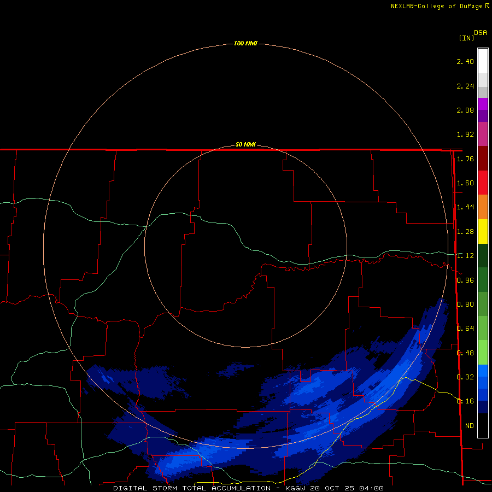
Task: Click the yellow color bar swatch
Action: click(x=483, y=231)
